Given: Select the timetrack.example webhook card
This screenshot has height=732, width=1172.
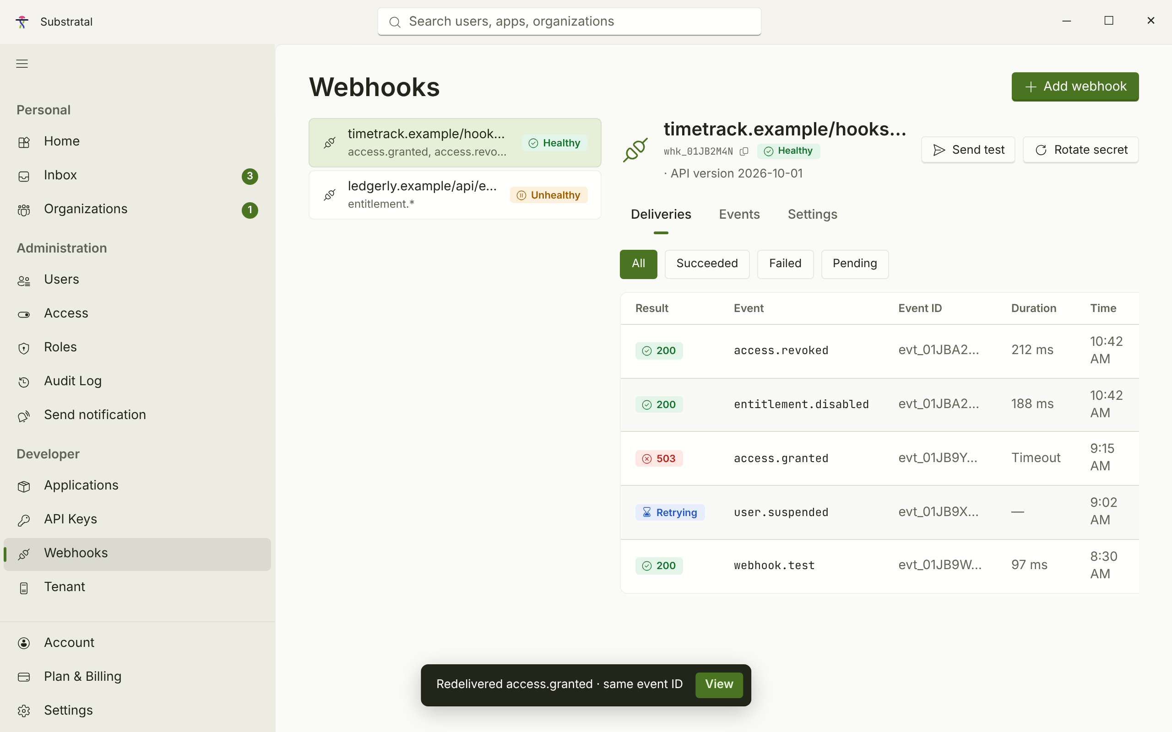Looking at the screenshot, I should [455, 143].
